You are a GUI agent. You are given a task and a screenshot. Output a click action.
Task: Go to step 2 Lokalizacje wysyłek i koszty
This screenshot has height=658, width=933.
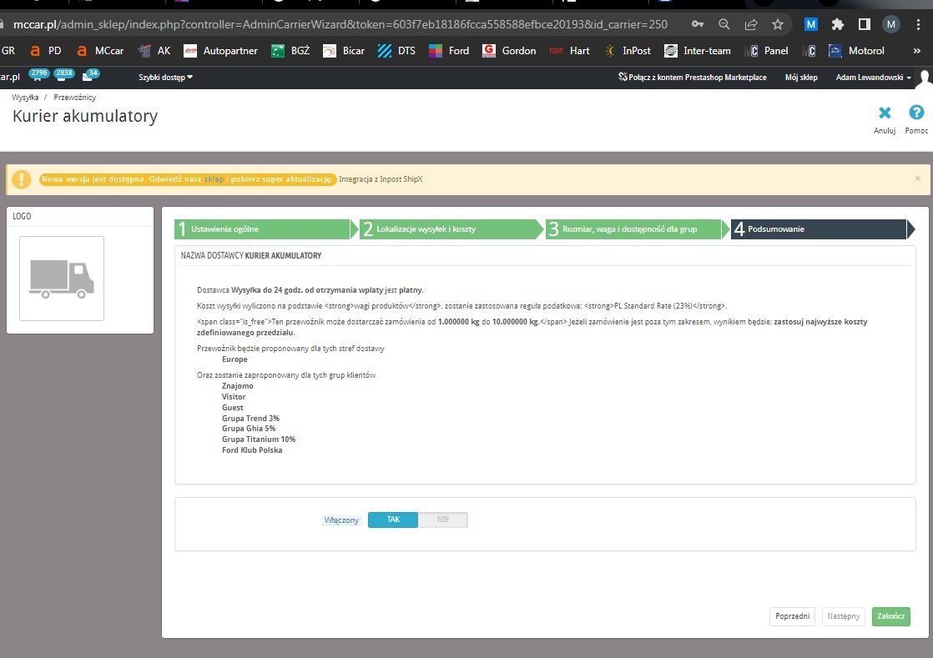(x=451, y=229)
